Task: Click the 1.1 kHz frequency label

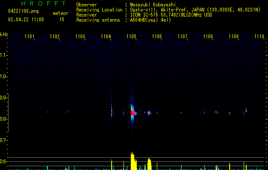Action: point(3,55)
